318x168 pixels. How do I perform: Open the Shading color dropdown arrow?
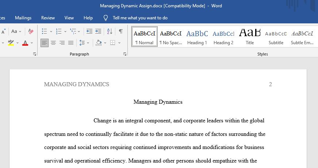pyautogui.click(x=105, y=43)
